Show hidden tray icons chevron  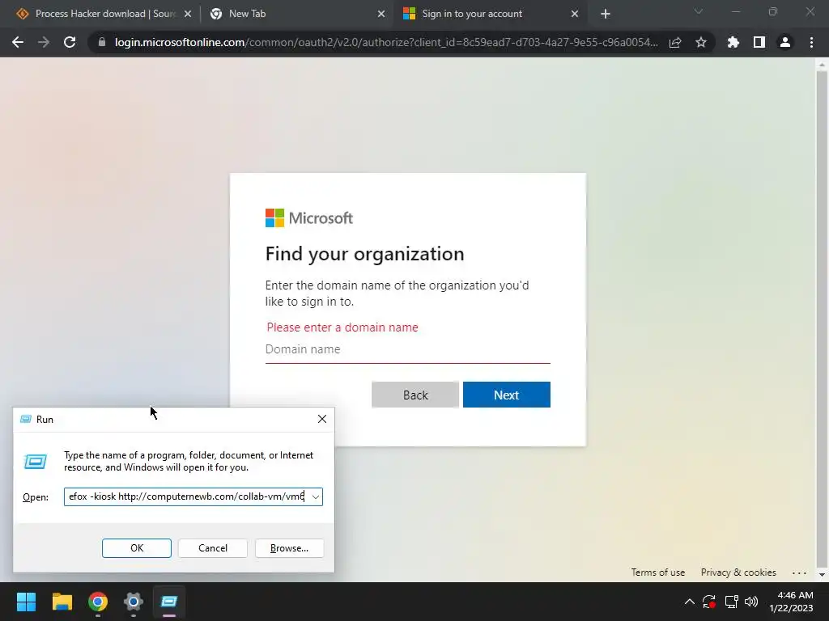pyautogui.click(x=690, y=602)
